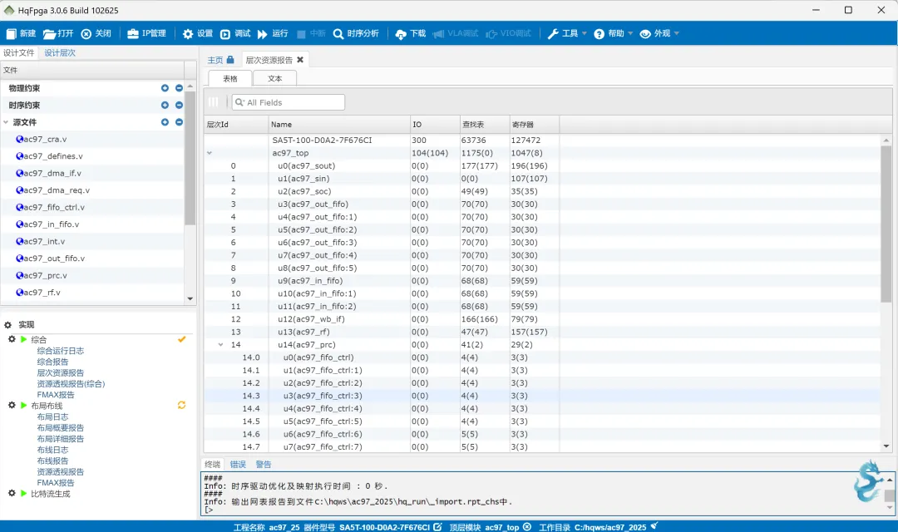This screenshot has width=898, height=532.
Task: Switch to the 设计层次 tab
Action: pos(60,52)
